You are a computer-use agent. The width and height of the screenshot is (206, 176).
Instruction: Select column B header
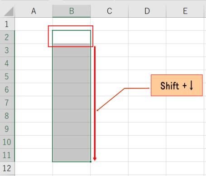[x=72, y=11]
